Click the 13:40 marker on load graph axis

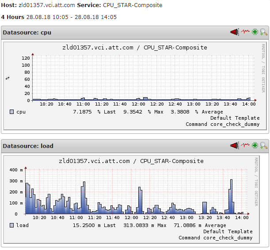coord(223,218)
